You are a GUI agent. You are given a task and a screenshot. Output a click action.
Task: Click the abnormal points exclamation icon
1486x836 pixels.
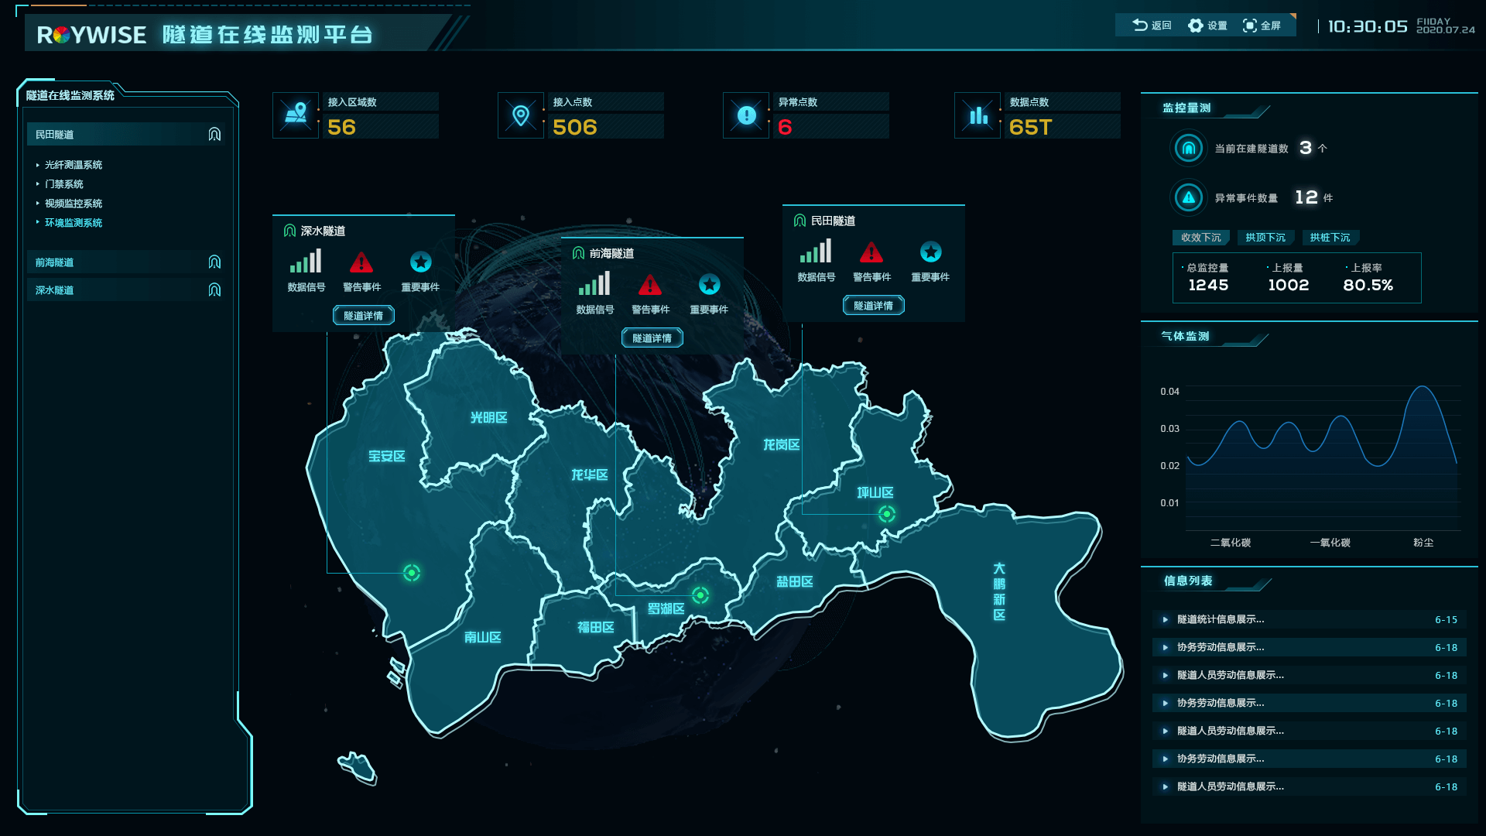click(x=746, y=116)
